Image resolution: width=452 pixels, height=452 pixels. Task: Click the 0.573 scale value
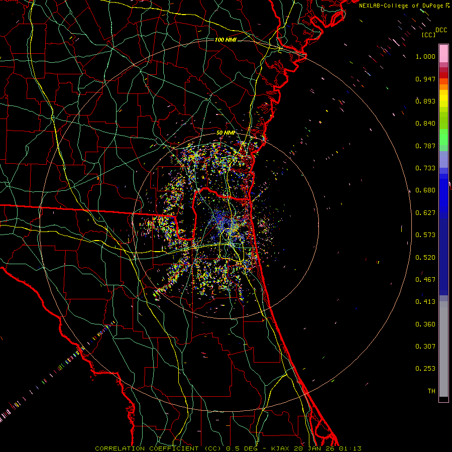pyautogui.click(x=425, y=235)
